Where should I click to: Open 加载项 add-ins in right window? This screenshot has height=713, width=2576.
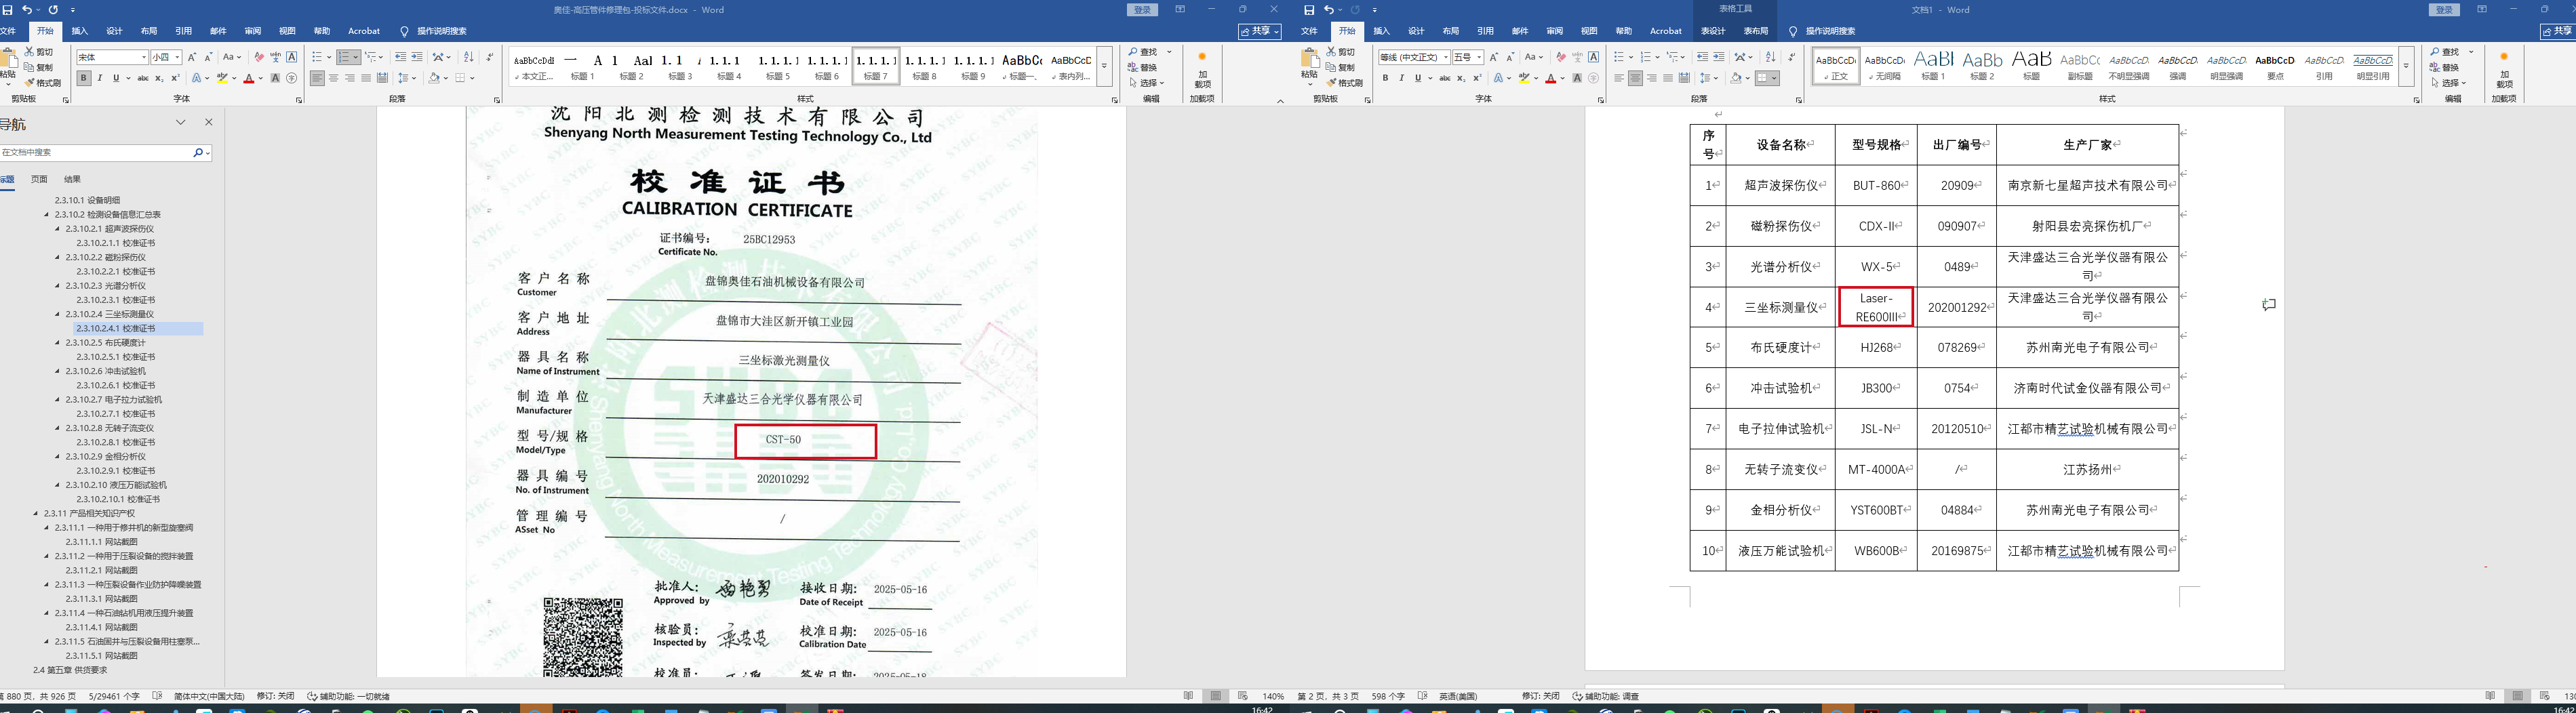[2504, 68]
